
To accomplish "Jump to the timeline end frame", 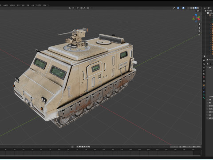I will tap(89, 147).
